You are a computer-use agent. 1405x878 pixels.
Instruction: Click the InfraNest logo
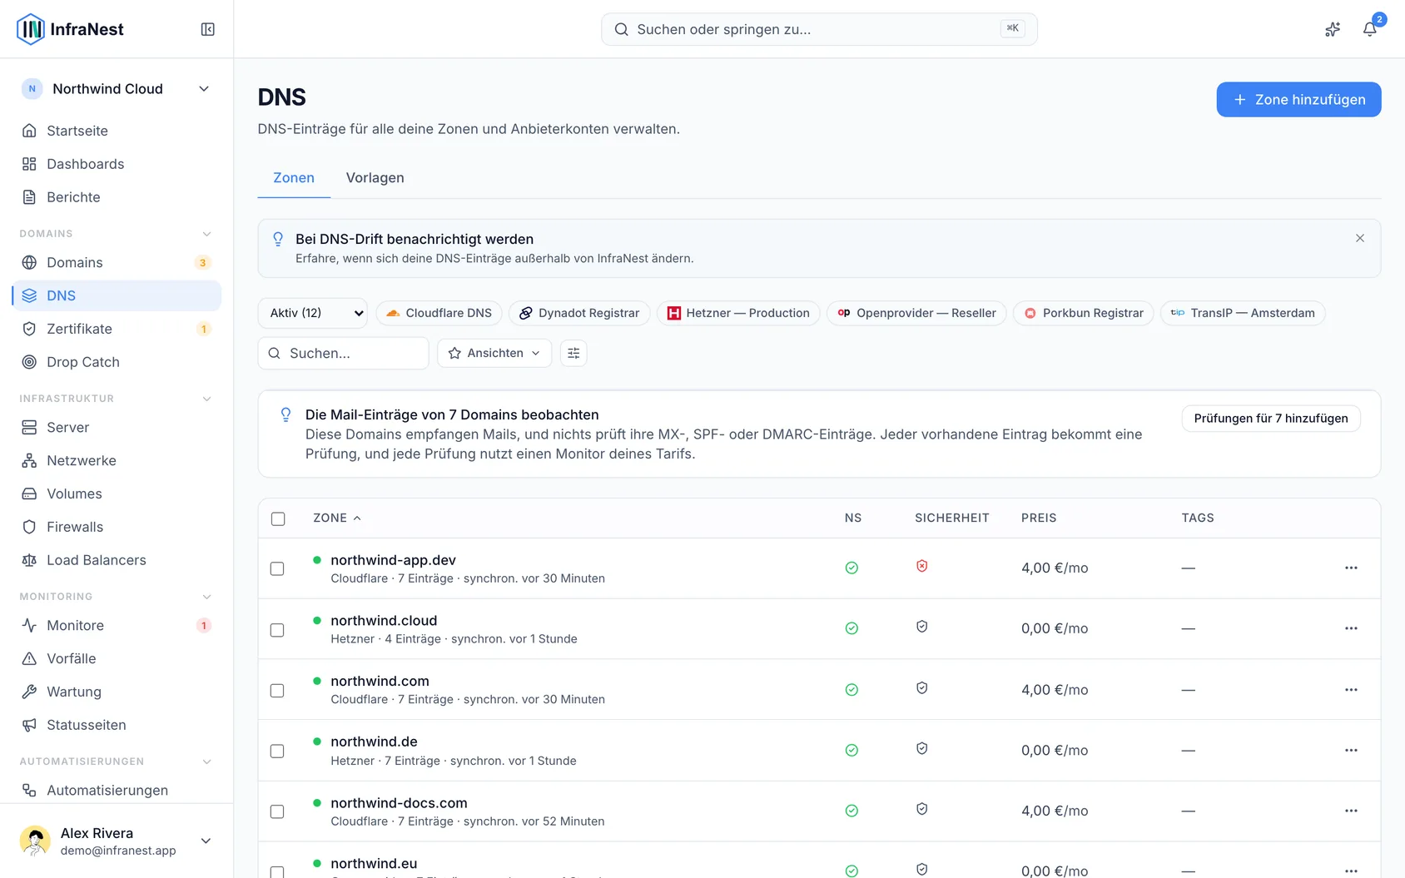(70, 29)
